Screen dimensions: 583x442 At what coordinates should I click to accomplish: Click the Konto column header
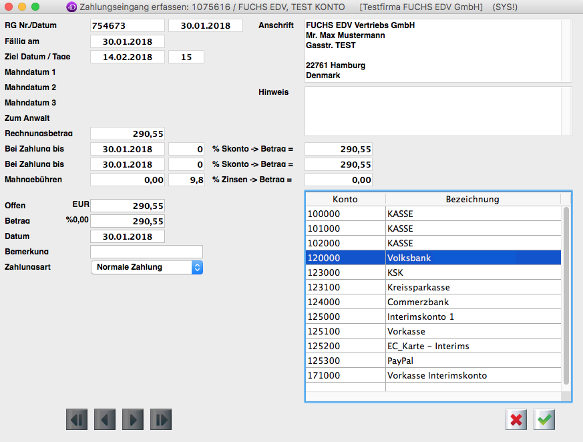pos(345,199)
